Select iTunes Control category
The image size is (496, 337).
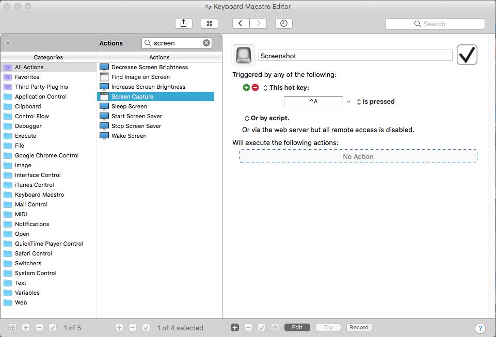click(49, 185)
